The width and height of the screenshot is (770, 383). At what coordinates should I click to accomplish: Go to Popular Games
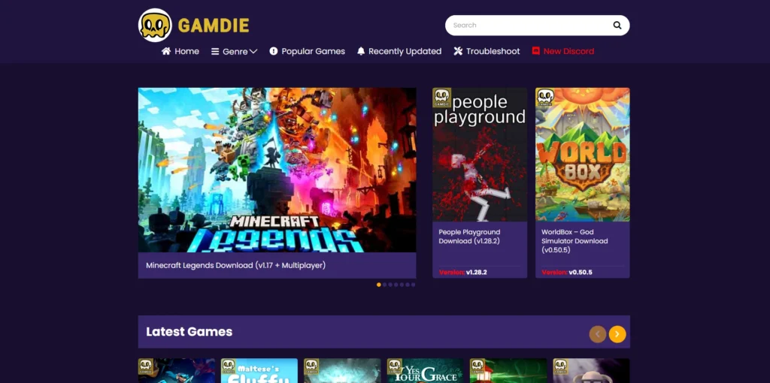[x=313, y=51]
